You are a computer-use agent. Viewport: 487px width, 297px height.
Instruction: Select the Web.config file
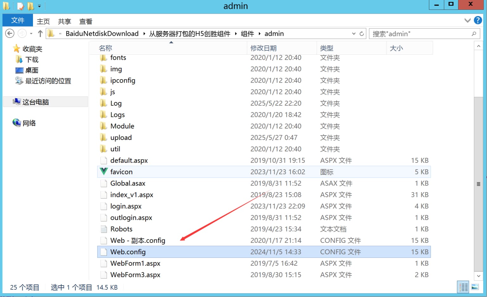click(x=128, y=252)
